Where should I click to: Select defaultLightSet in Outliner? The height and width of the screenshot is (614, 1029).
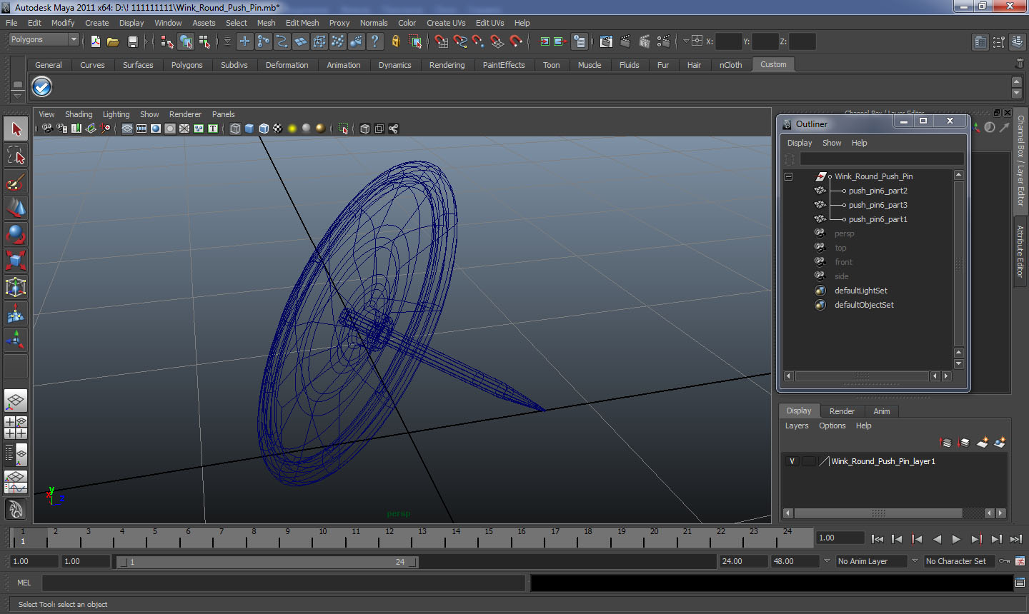[x=860, y=291]
